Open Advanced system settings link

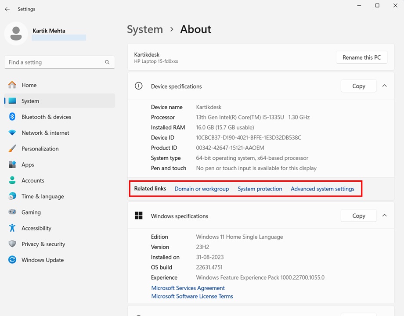click(322, 189)
